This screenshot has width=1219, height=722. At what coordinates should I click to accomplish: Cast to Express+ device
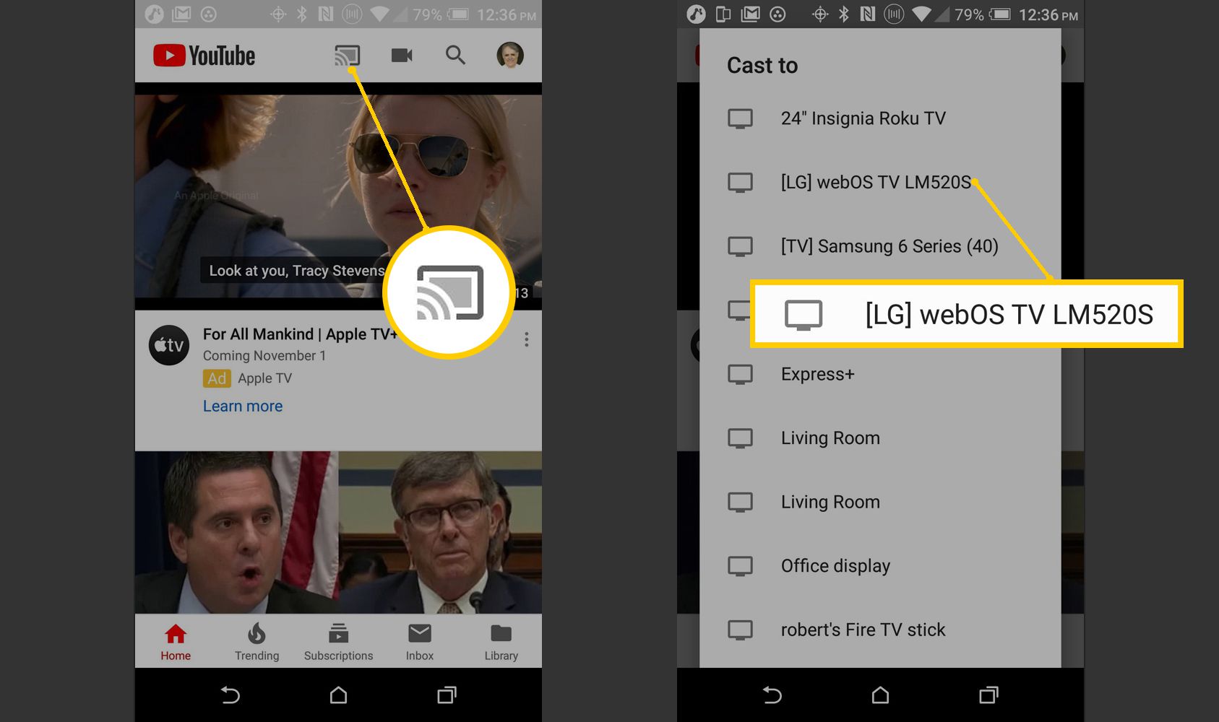coord(880,374)
